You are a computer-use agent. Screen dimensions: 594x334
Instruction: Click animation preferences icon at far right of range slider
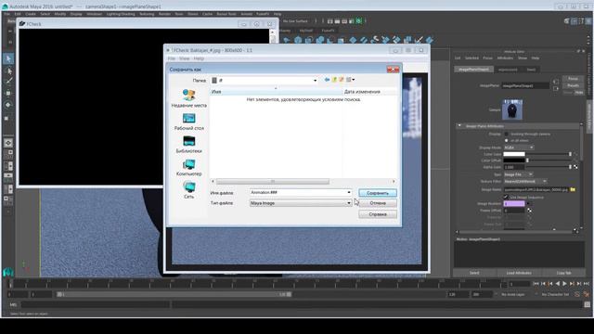click(586, 294)
